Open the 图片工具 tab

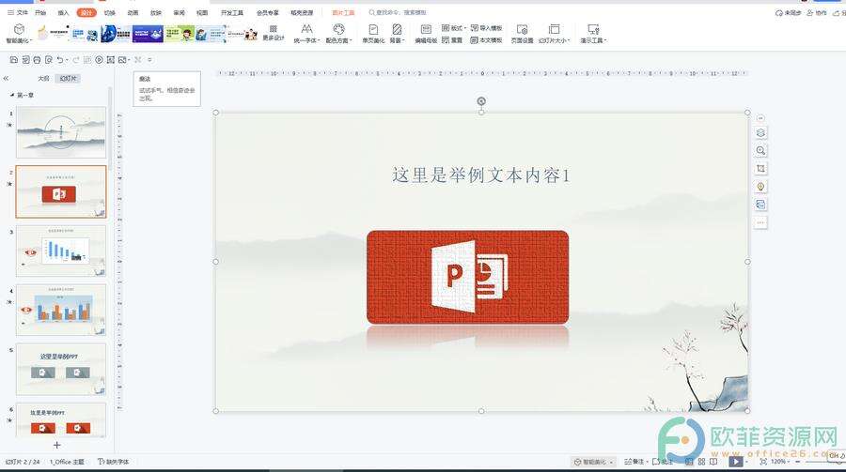[x=343, y=12]
